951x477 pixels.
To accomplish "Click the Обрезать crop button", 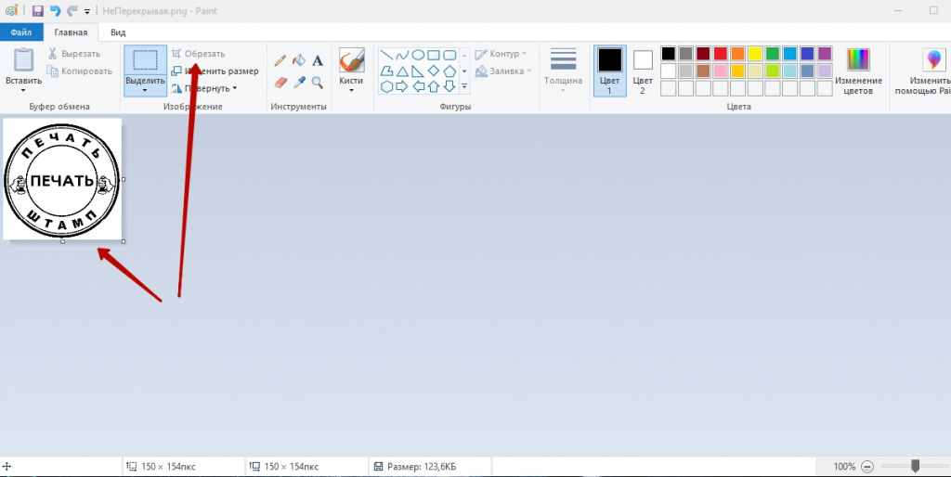I will click(x=199, y=53).
